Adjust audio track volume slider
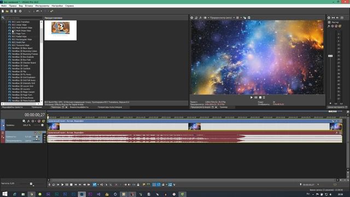The width and height of the screenshot is (350, 197). [x=37, y=136]
